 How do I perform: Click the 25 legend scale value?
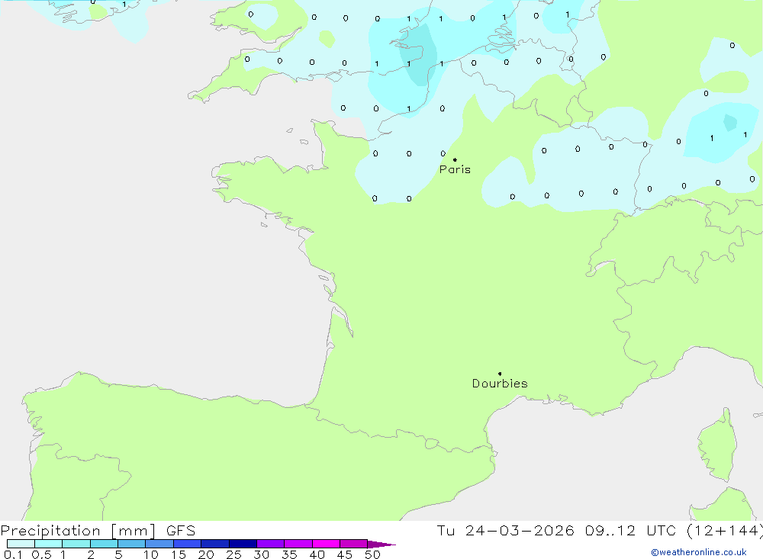234,554
